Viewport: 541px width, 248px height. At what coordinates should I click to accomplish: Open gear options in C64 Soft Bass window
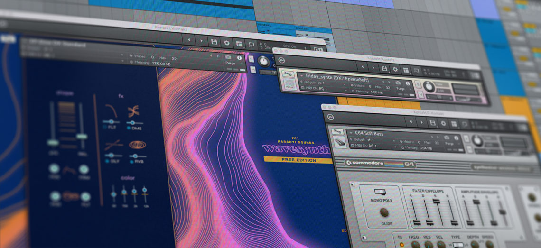pos(443,123)
